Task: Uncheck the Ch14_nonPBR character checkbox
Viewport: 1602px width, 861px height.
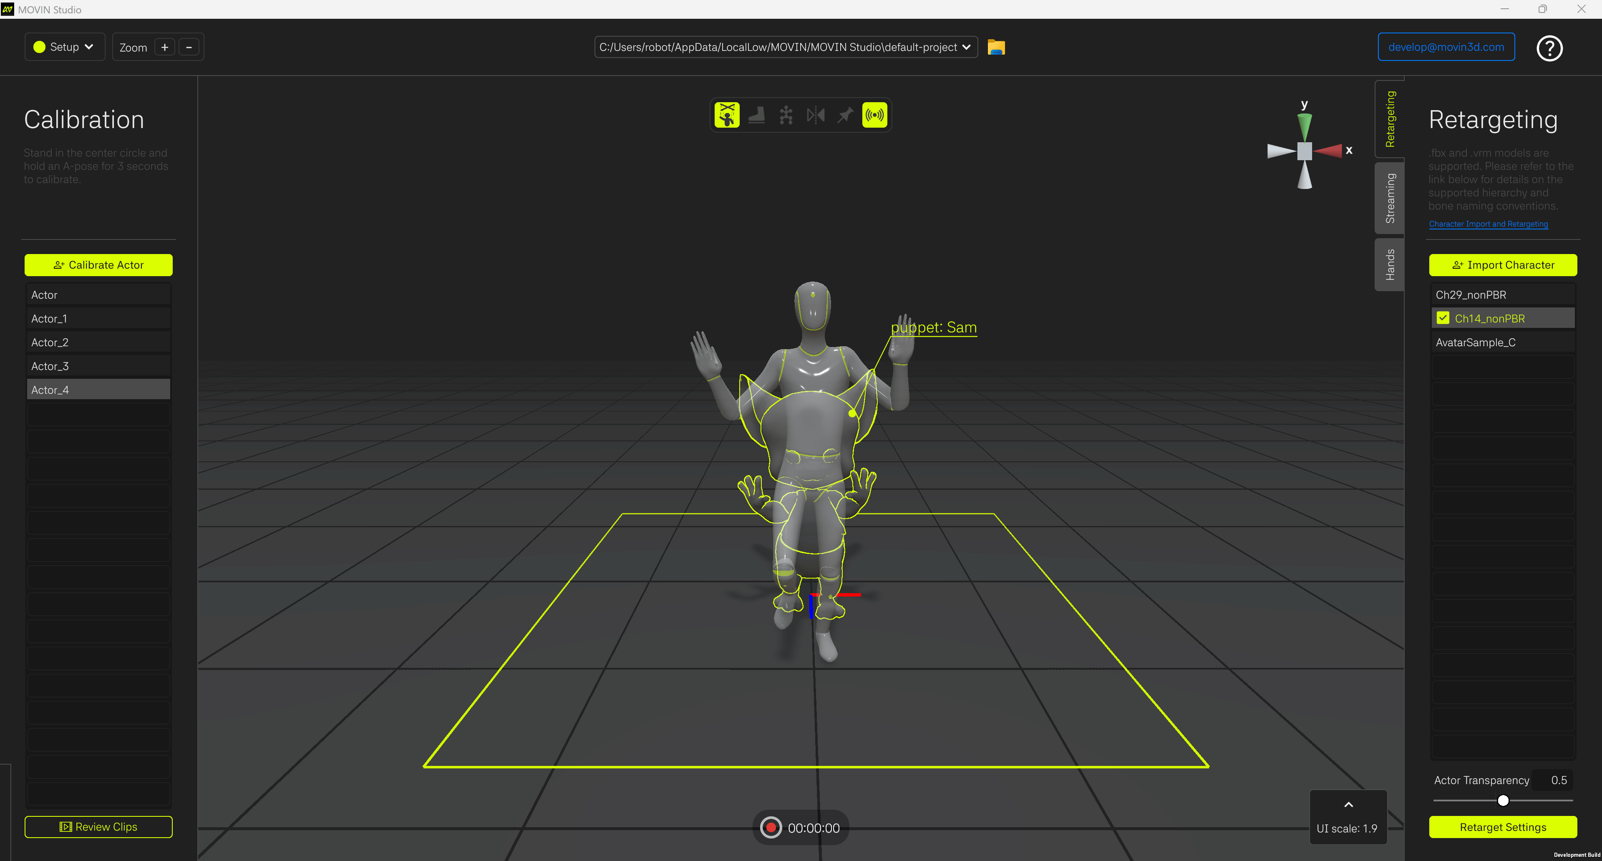Action: [1443, 318]
